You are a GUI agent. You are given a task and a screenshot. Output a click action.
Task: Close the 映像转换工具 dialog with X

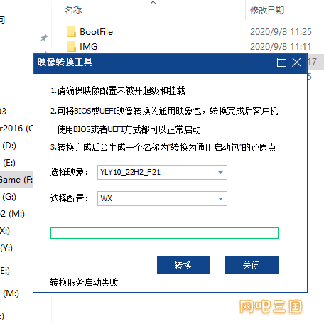tap(296, 63)
